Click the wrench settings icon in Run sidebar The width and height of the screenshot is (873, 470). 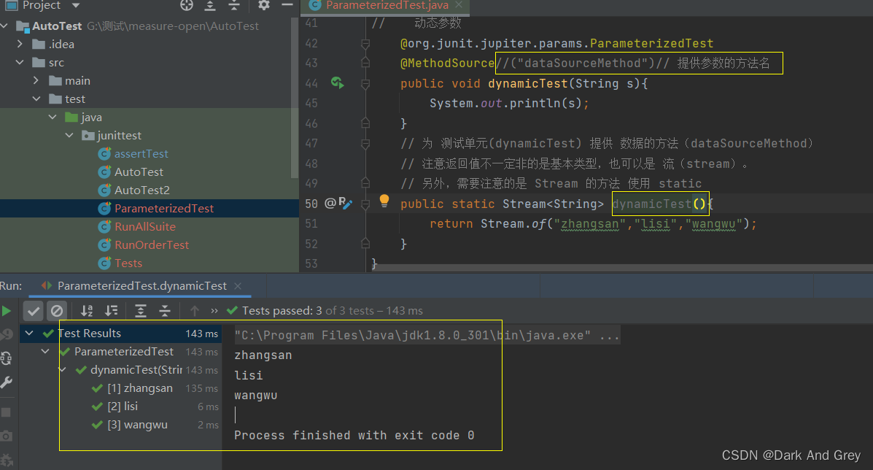(7, 382)
